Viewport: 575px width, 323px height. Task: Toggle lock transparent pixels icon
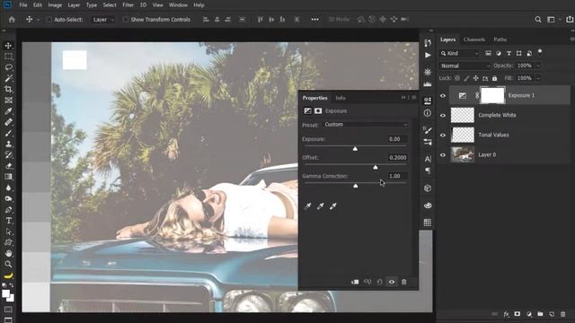tap(457, 78)
